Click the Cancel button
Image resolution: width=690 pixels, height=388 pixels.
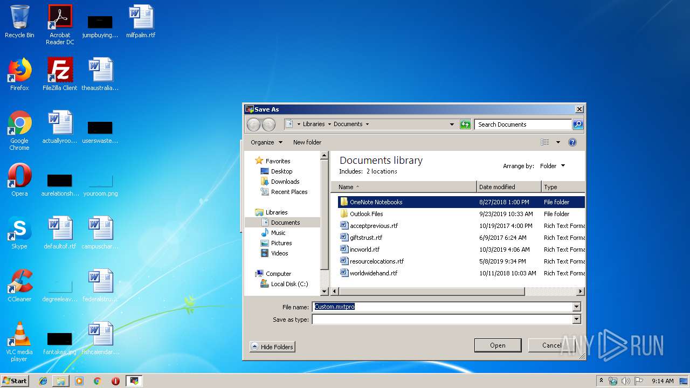(551, 345)
